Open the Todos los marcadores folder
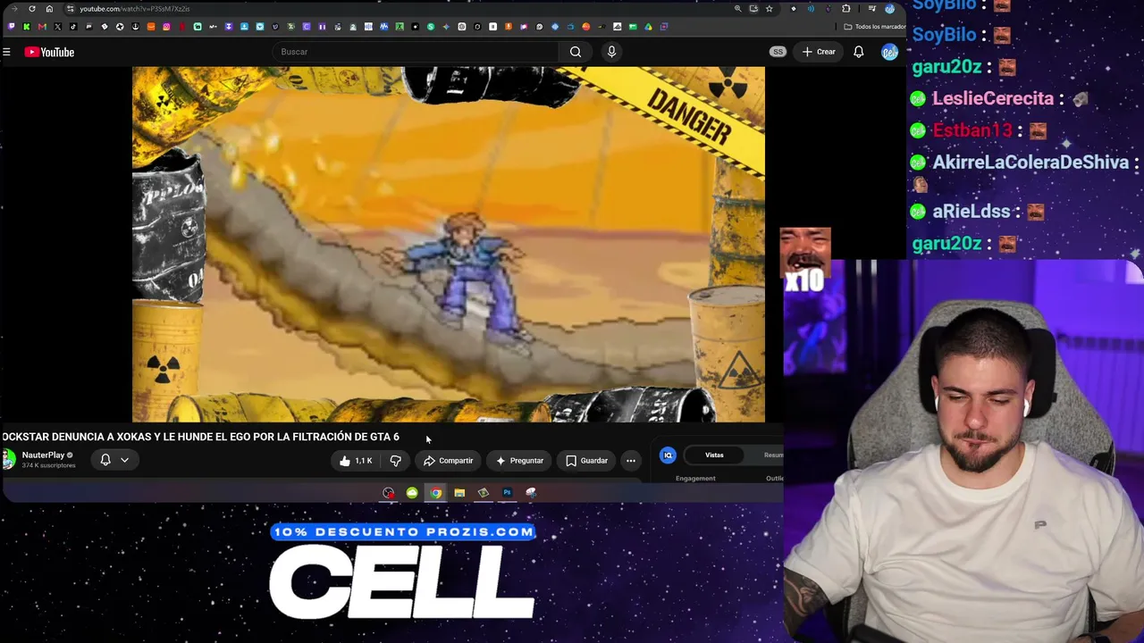This screenshot has height=643, width=1144. (x=873, y=27)
